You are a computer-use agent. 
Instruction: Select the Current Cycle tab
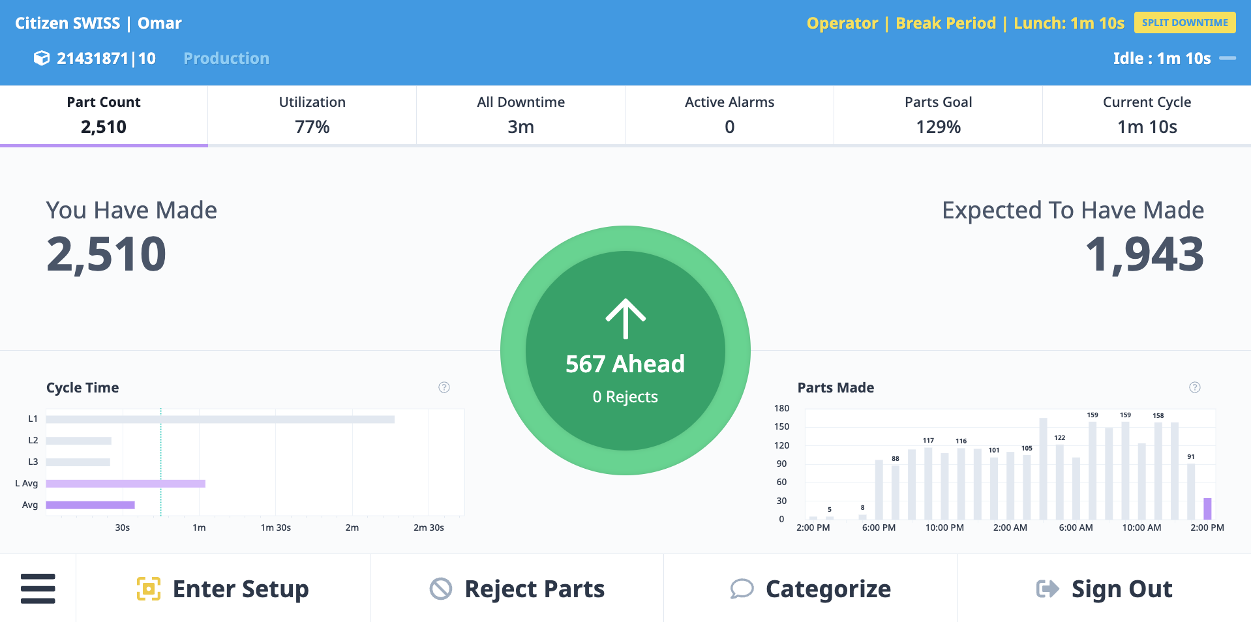(1146, 115)
